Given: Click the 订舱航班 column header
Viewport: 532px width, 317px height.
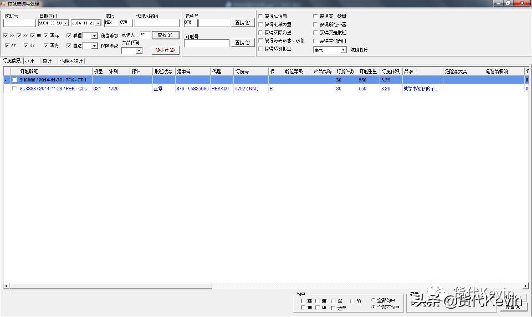Looking at the screenshot, I should (x=51, y=71).
